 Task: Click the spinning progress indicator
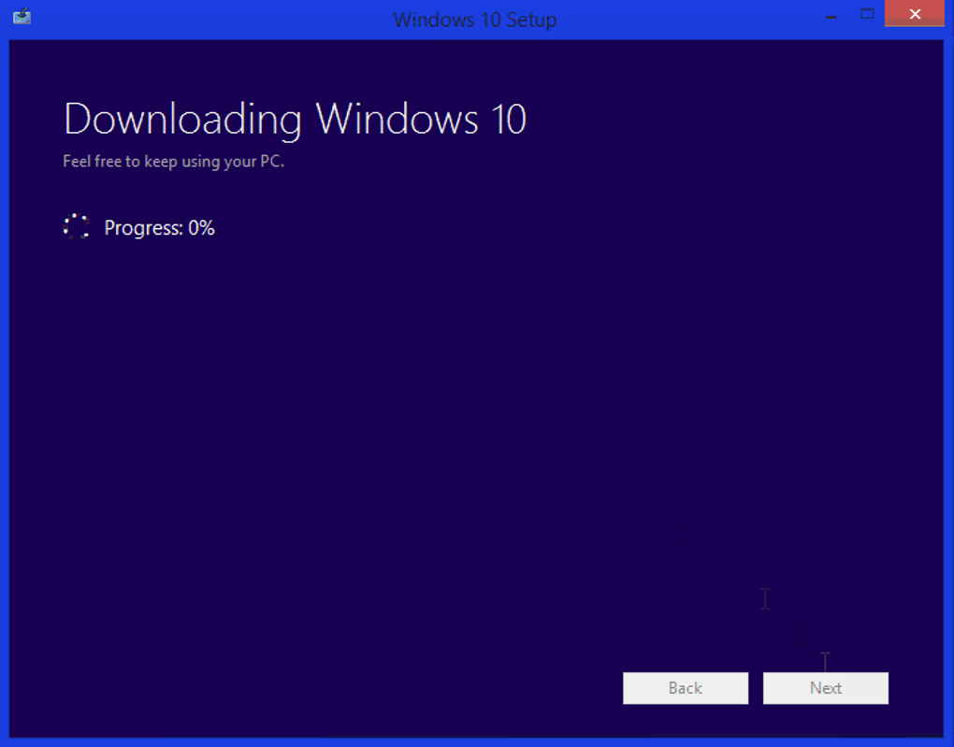tap(77, 227)
